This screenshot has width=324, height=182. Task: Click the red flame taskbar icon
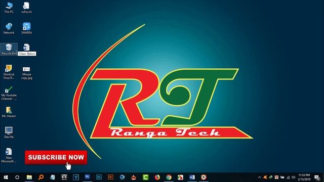134,177
